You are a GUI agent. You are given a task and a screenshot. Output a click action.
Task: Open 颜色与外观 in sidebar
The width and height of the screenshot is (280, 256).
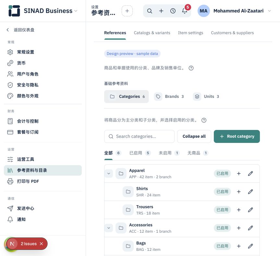[x=43, y=96]
